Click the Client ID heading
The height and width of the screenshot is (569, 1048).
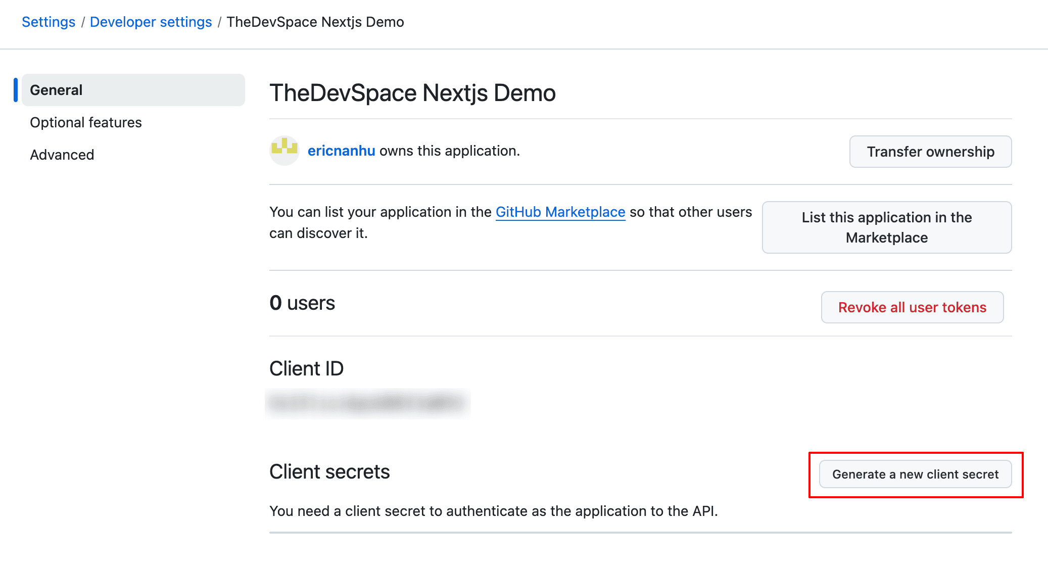[306, 368]
